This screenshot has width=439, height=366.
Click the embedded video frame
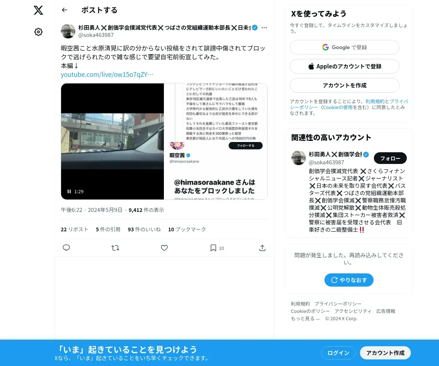[x=164, y=141]
